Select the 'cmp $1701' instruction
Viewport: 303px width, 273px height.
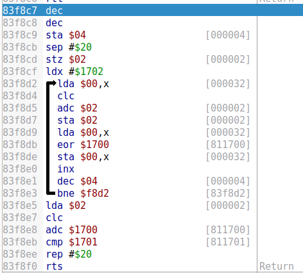[x=71, y=242]
